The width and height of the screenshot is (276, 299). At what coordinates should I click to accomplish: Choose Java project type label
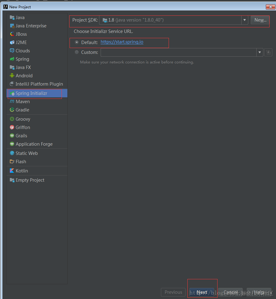(x=20, y=18)
